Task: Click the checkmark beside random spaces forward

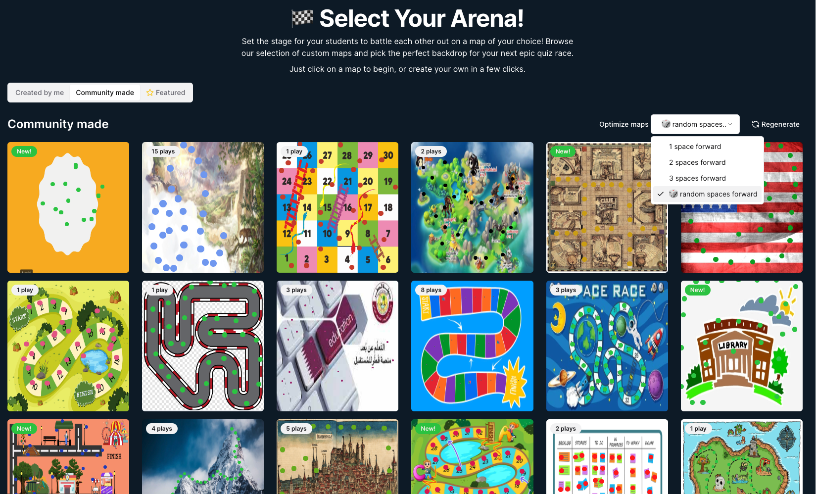Action: pos(661,194)
